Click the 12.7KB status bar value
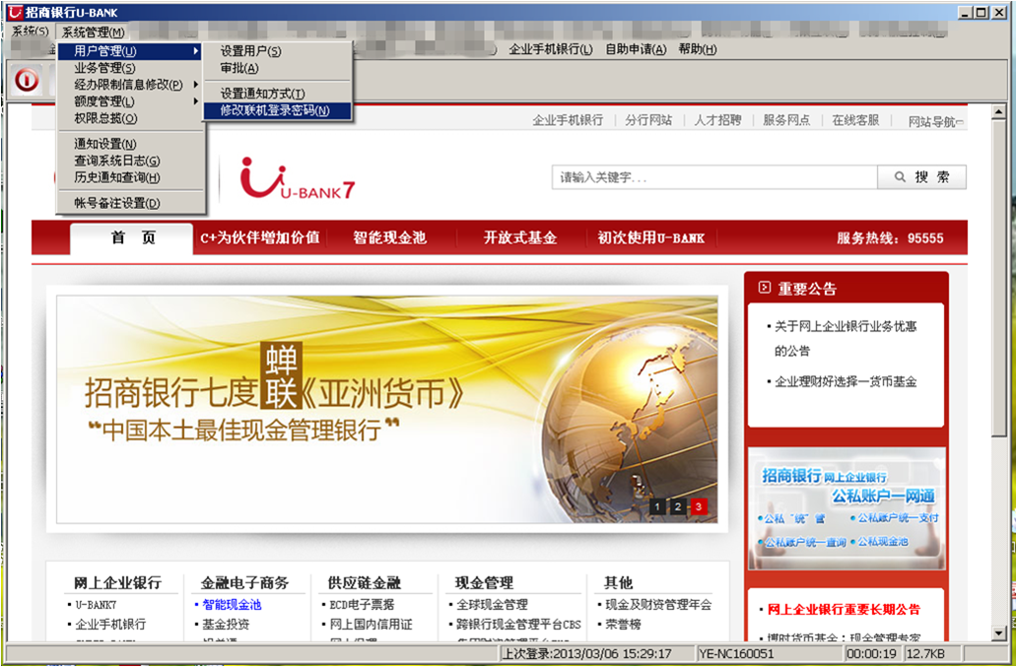Screen dimensions: 1017x667 pyautogui.click(x=925, y=653)
